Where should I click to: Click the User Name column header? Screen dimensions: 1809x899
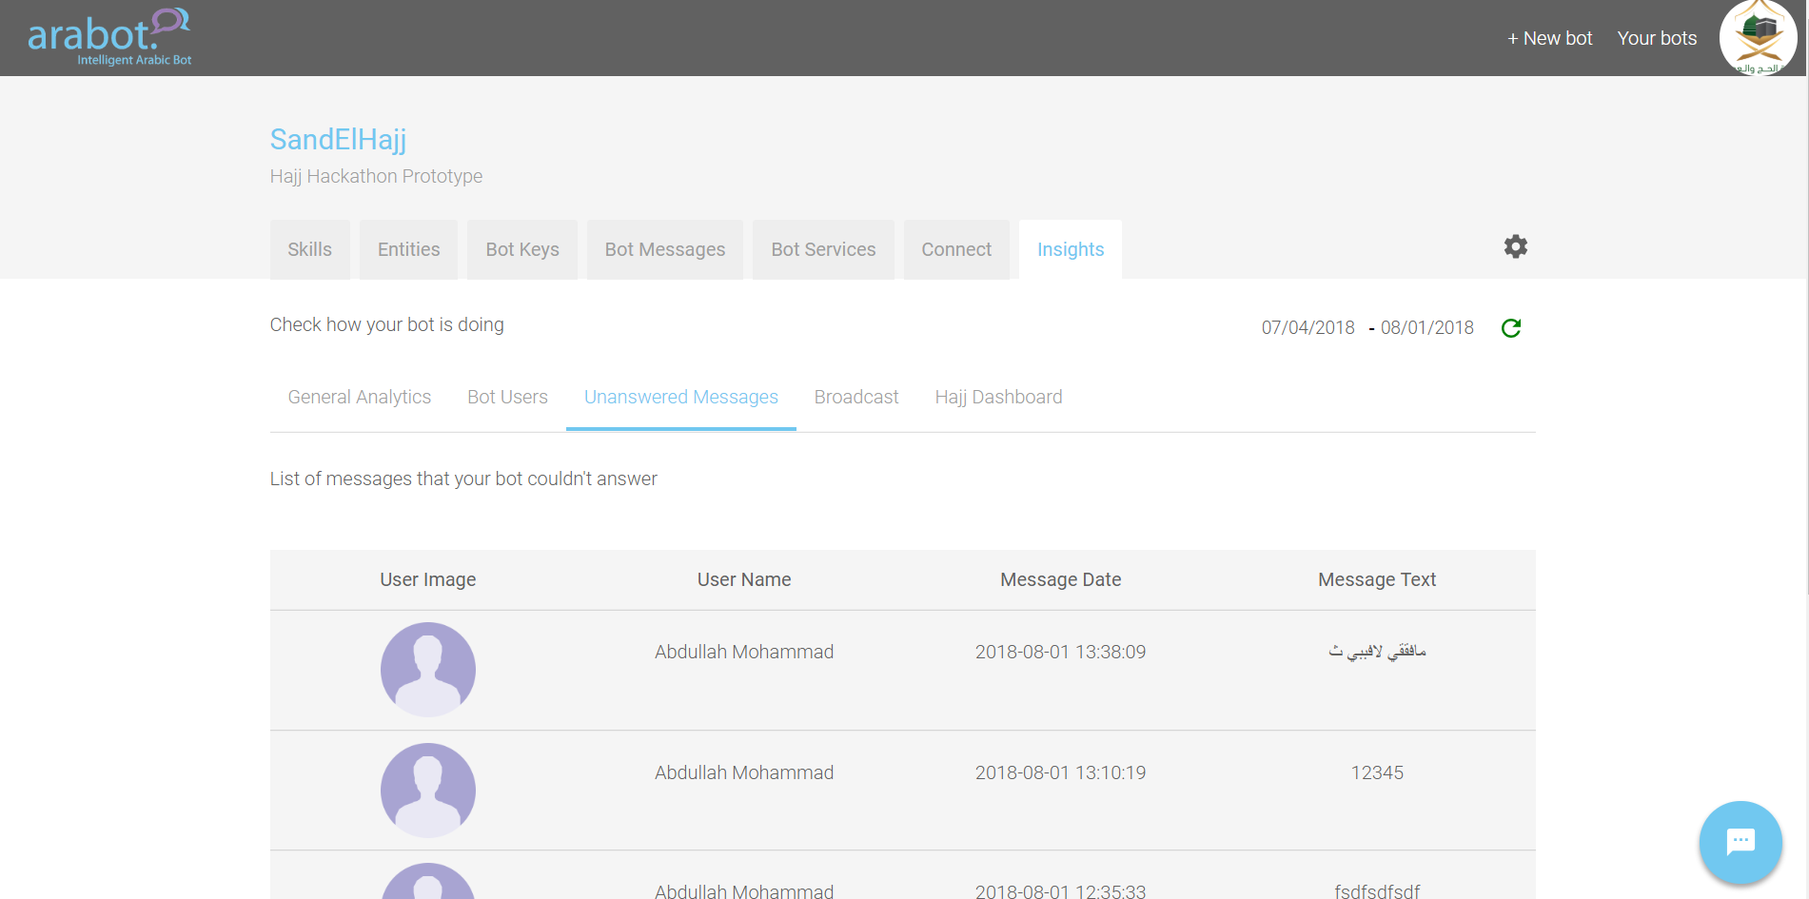pos(744,579)
